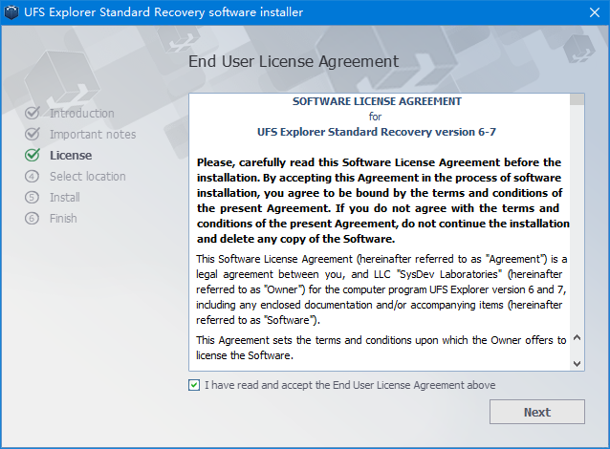Viewport: 610px width, 449px height.
Task: Close the installer window
Action: coord(594,12)
